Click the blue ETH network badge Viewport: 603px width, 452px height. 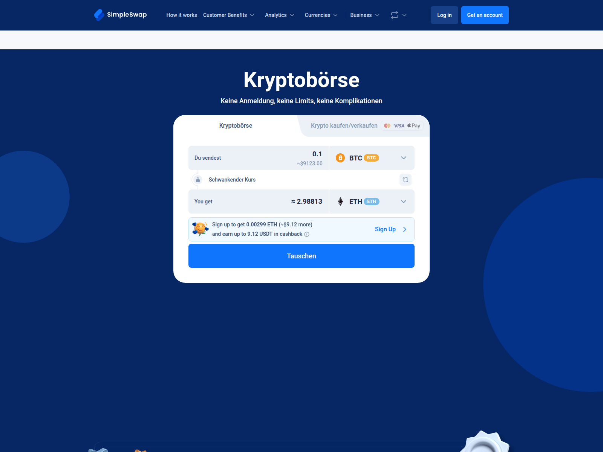372,202
